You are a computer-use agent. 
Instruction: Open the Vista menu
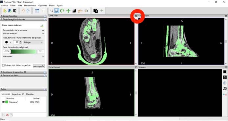point(20,6)
